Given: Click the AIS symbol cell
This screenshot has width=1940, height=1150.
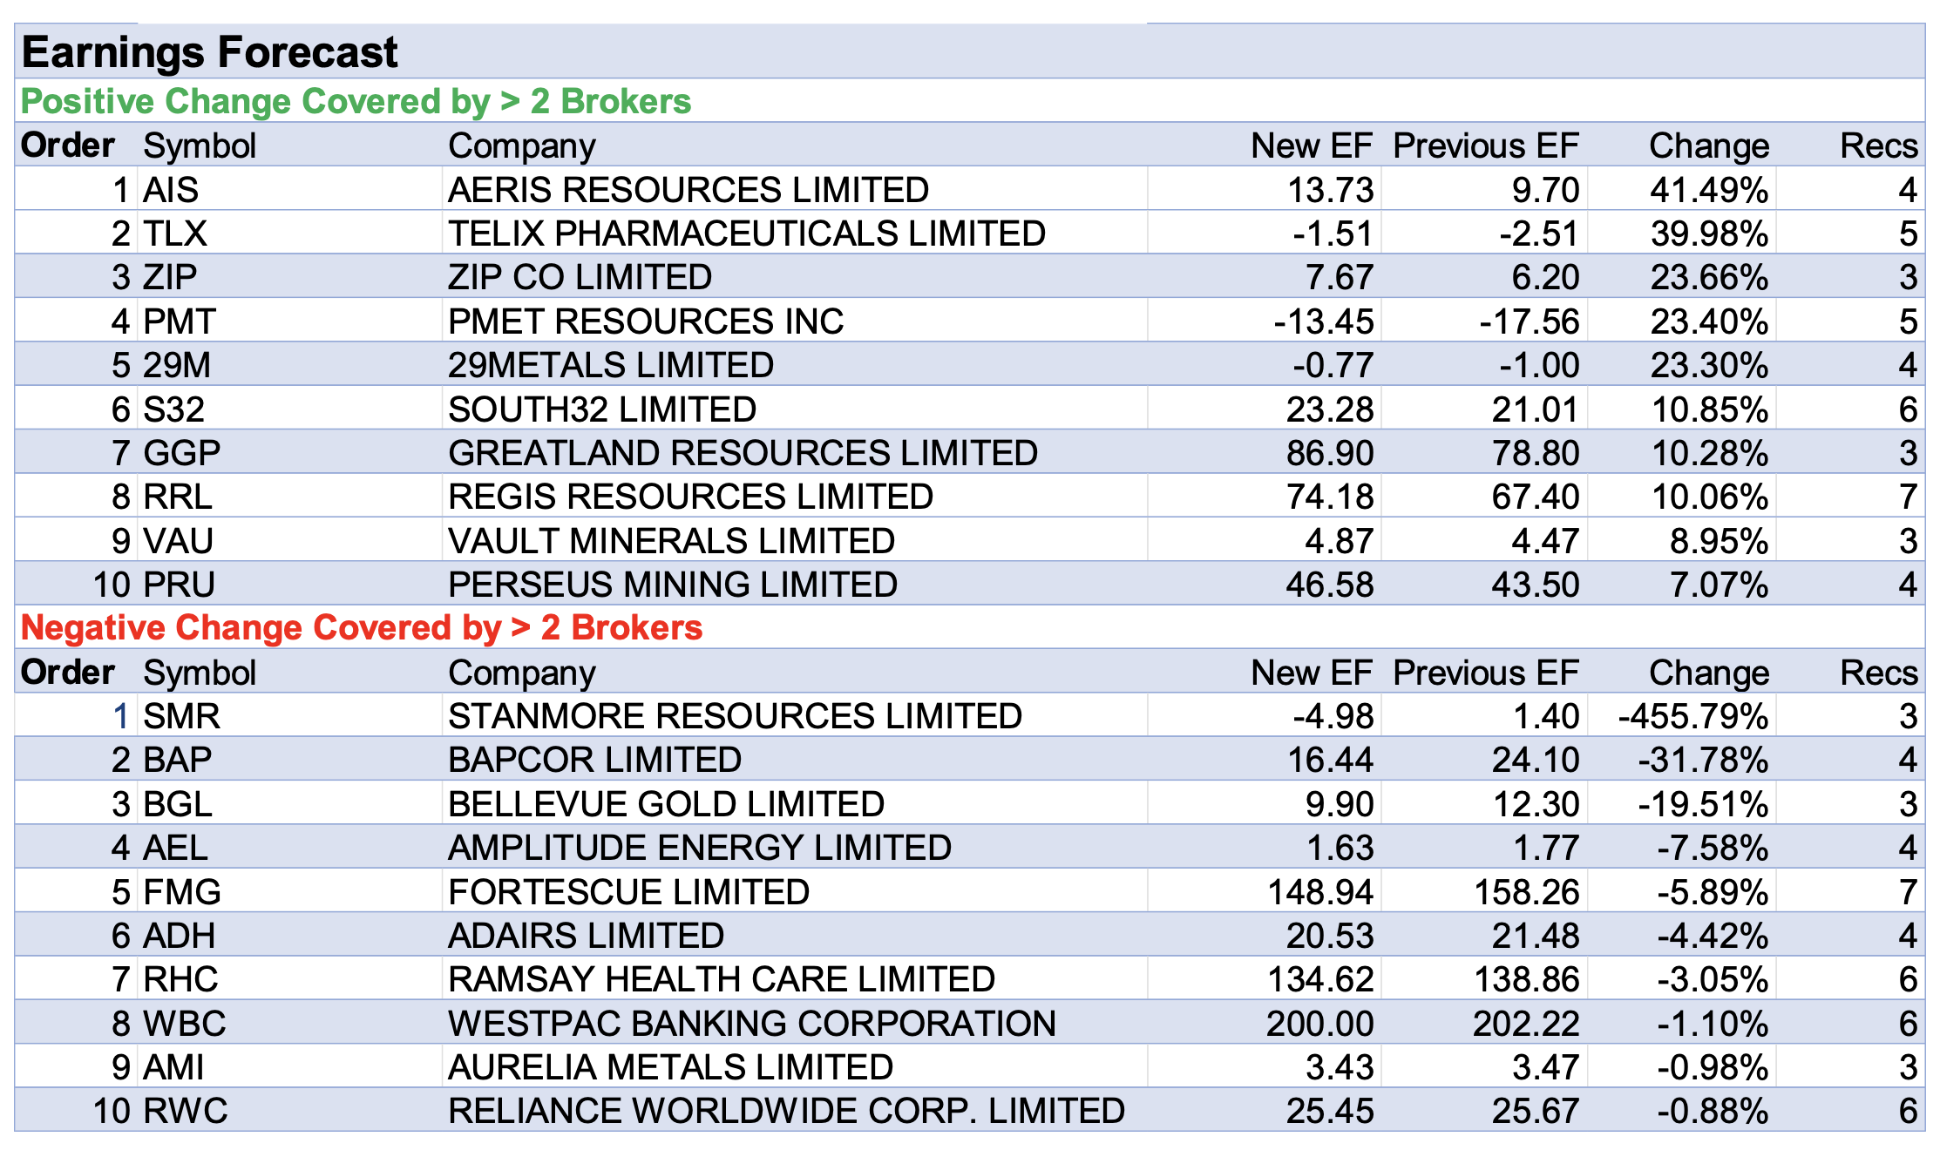Looking at the screenshot, I should pos(171,190).
